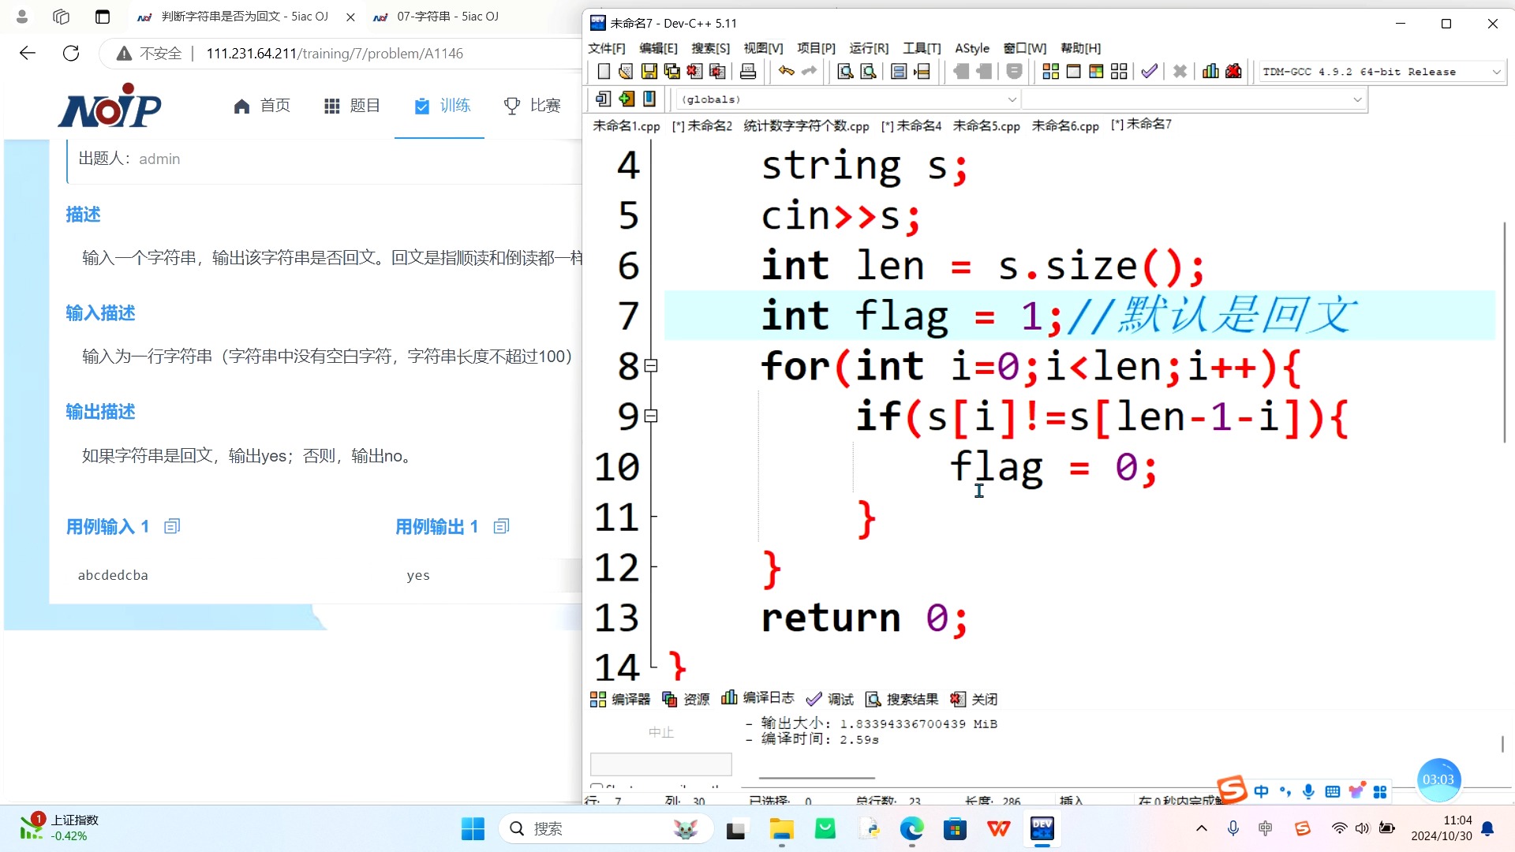Click the Insert snippet green plus icon
This screenshot has width=1515, height=852.
627,99
